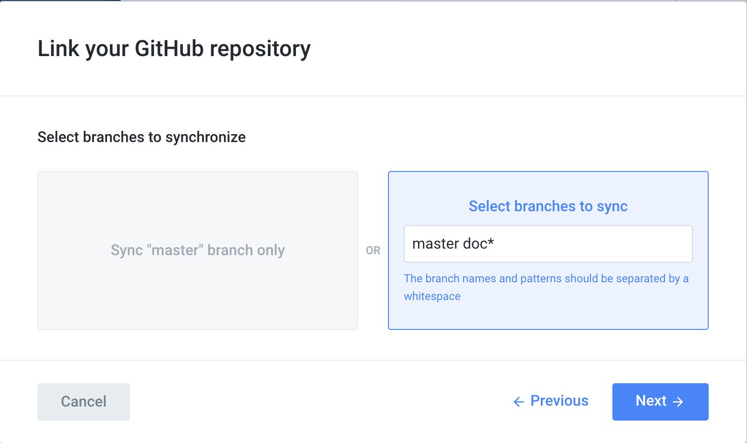Focus the branch patterns input field
Viewport: 747px width, 443px height.
(548, 244)
